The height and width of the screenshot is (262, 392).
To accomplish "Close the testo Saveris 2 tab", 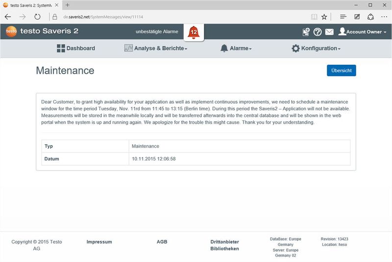I will [x=57, y=5].
